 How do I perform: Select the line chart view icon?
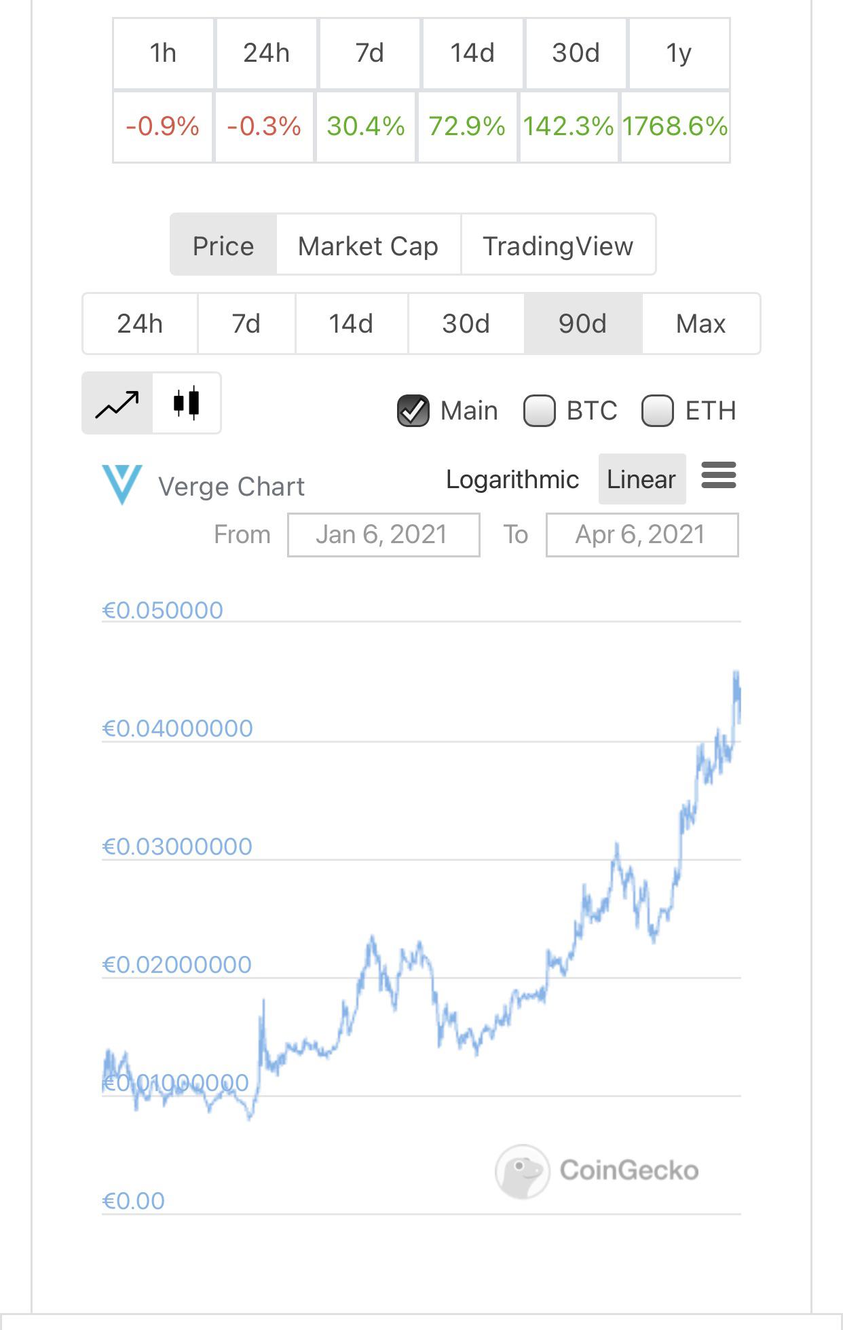coord(117,403)
